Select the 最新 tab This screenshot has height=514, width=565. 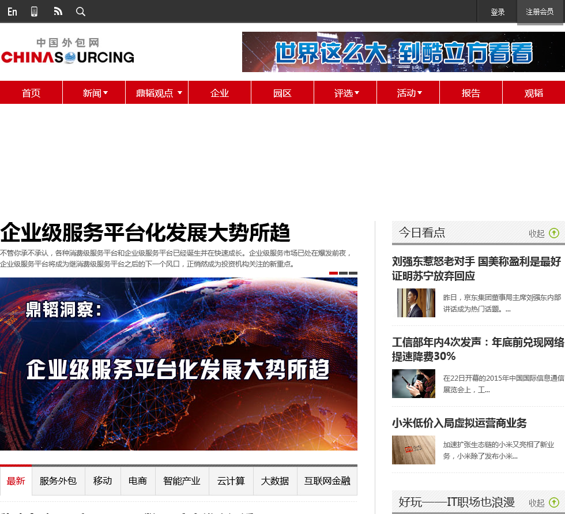pos(16,481)
